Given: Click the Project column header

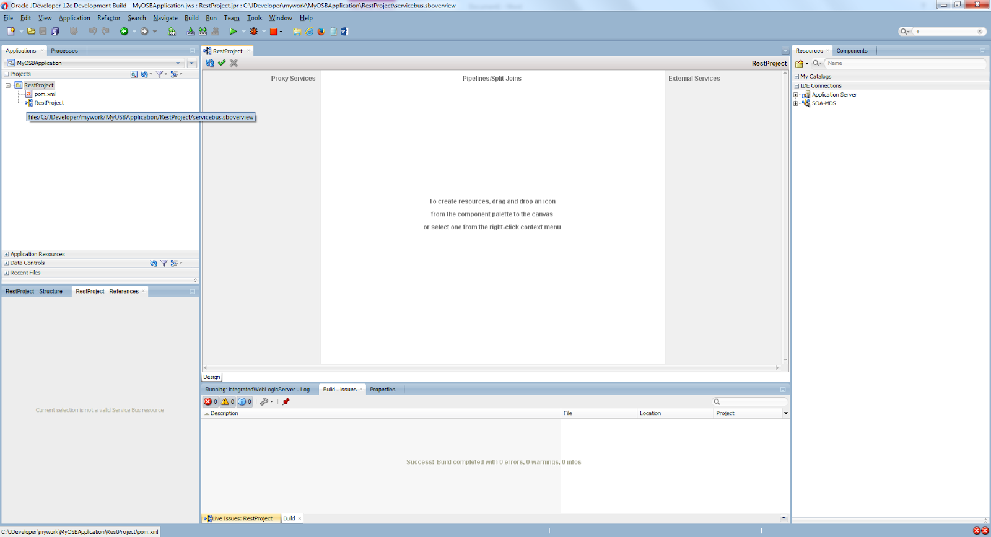Looking at the screenshot, I should 748,413.
